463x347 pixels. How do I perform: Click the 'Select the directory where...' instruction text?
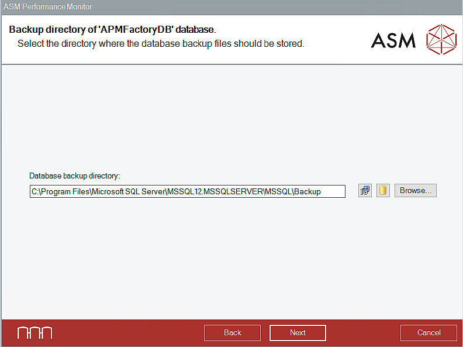[161, 44]
